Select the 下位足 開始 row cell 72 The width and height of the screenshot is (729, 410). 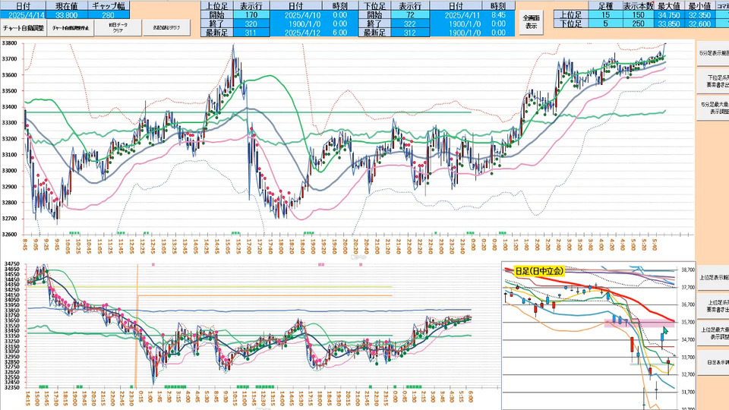click(409, 15)
